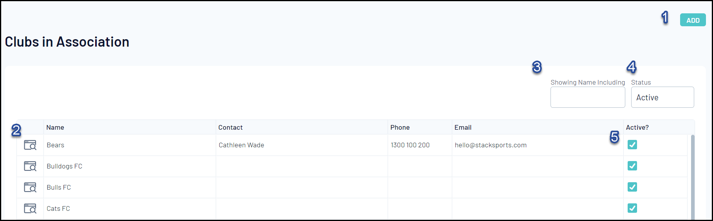Click the ADD button
This screenshot has width=713, height=221.
[693, 20]
